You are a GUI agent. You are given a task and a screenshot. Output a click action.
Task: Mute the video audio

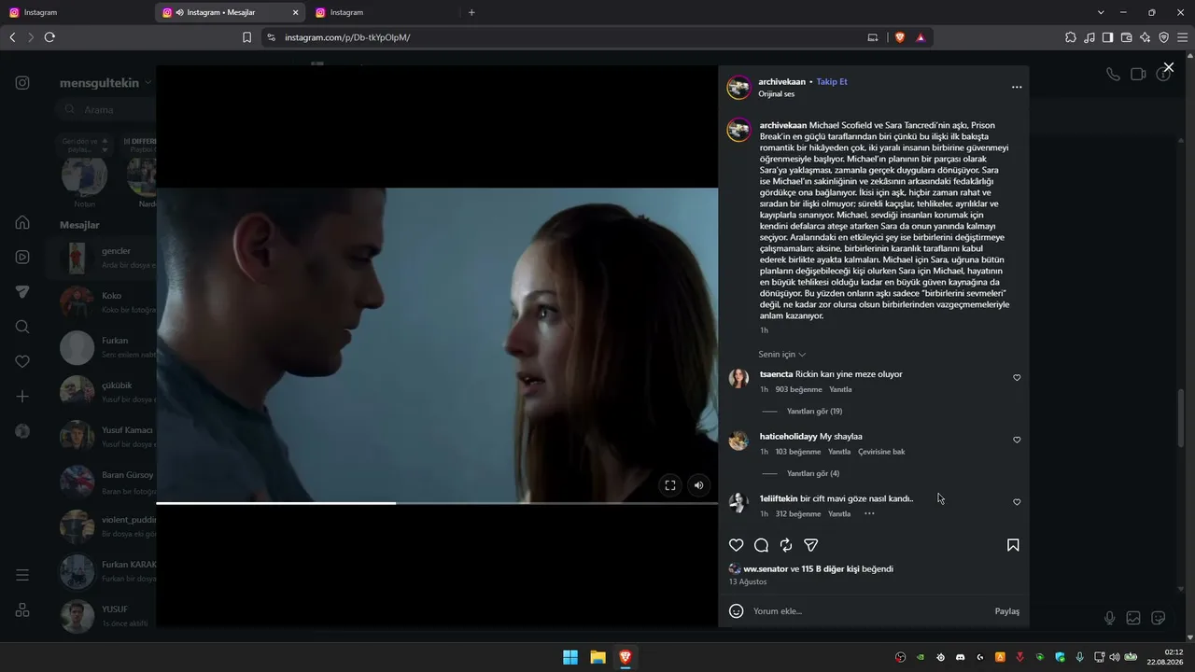[698, 485]
